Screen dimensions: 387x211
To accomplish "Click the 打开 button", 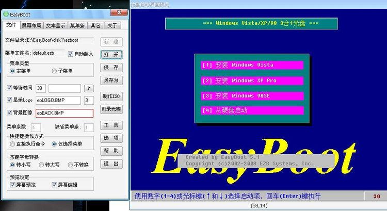I will click(111, 55).
